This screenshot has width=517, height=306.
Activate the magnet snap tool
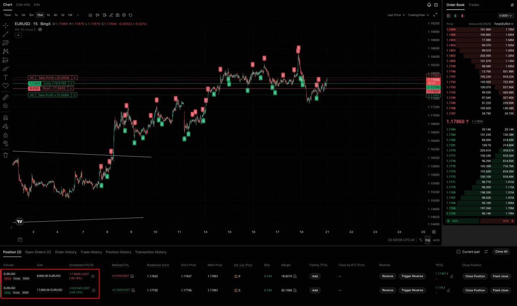pyautogui.click(x=6, y=118)
